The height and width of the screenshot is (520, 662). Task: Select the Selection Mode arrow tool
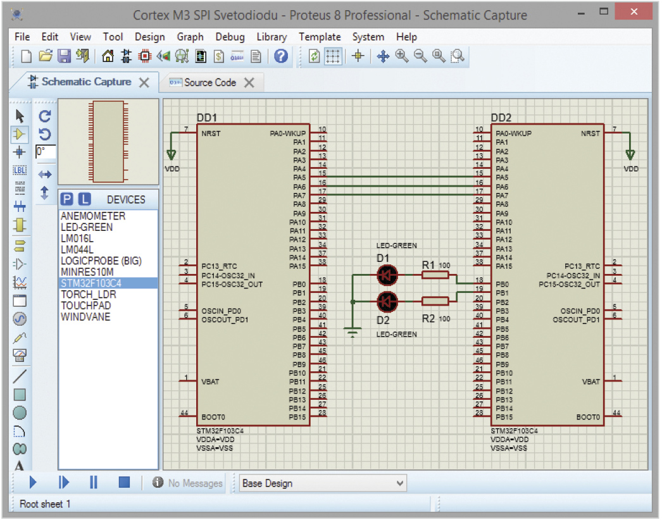coord(20,116)
